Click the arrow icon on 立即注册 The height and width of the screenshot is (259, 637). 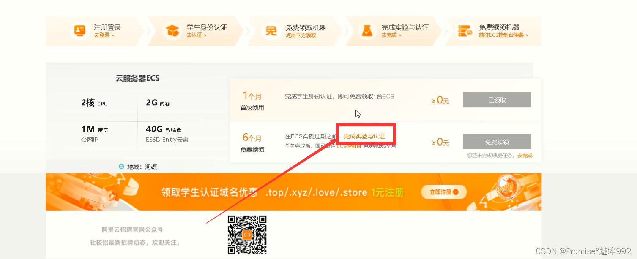click(x=456, y=192)
